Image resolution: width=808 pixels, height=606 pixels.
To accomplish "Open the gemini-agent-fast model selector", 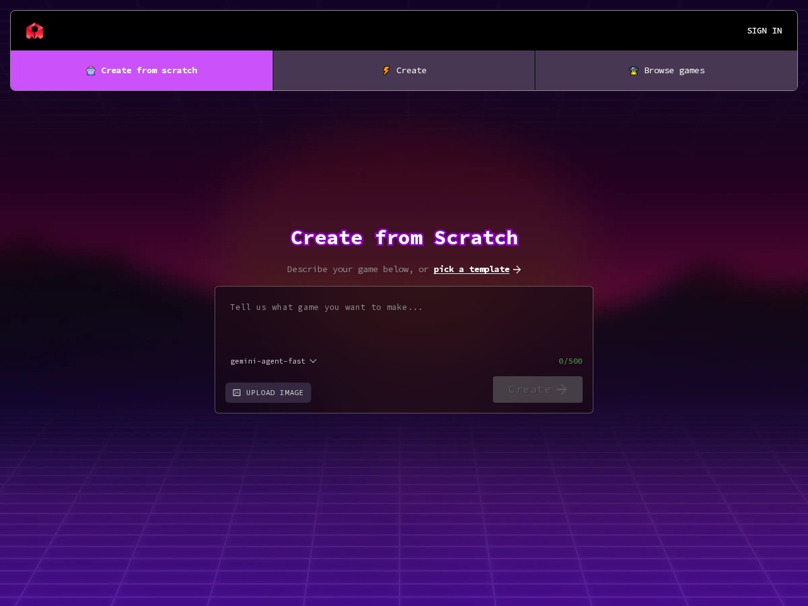I will [268, 361].
